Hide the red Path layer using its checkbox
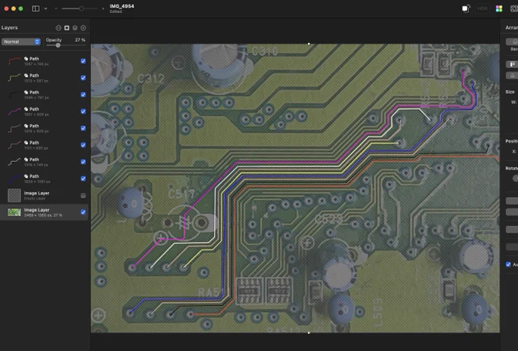 (x=83, y=61)
